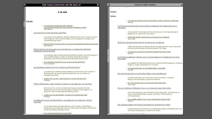Open bulleted link 'Ces transhumanistes qui promettent'

coord(146,68)
